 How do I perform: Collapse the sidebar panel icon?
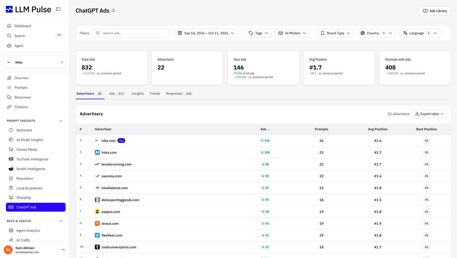click(x=58, y=9)
